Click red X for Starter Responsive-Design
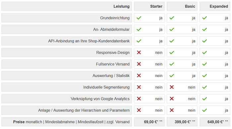 (139, 53)
